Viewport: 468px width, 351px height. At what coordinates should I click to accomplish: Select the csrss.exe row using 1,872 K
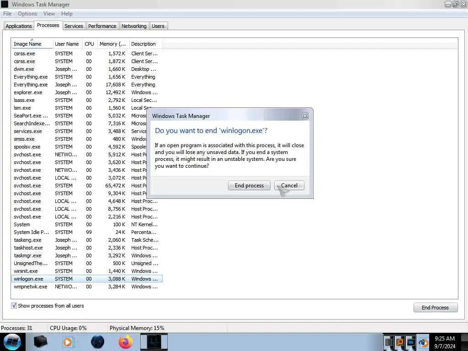click(87, 61)
